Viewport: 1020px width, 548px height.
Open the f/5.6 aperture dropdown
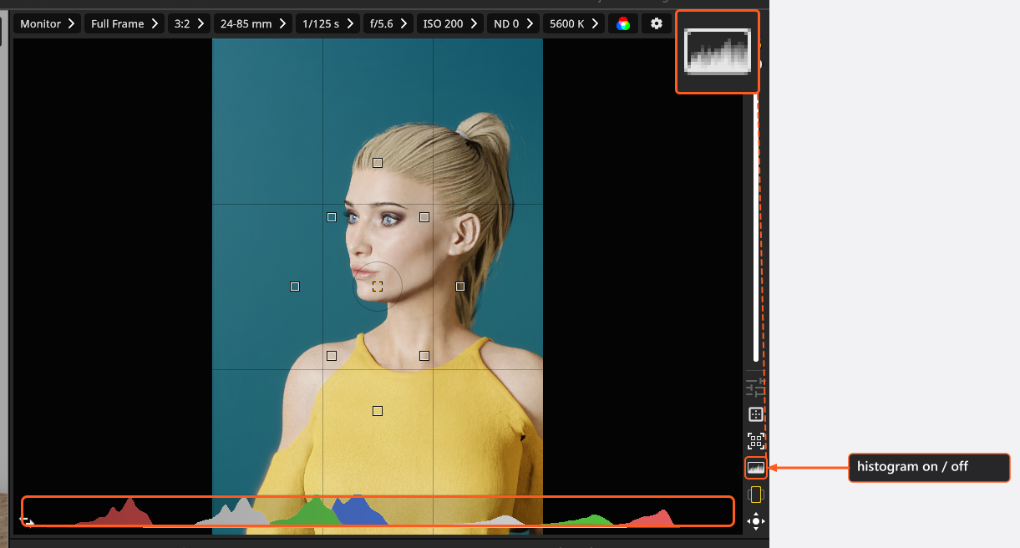tap(388, 23)
